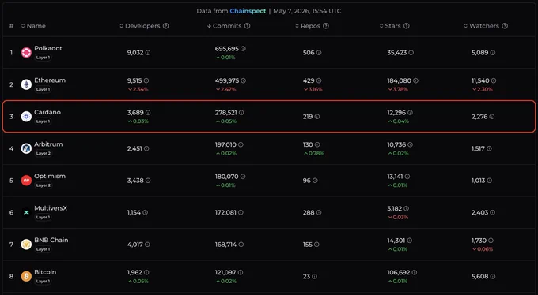Click the timestamp May 7, 2026, 15:54 UTC
538x295 pixels.
click(307, 11)
